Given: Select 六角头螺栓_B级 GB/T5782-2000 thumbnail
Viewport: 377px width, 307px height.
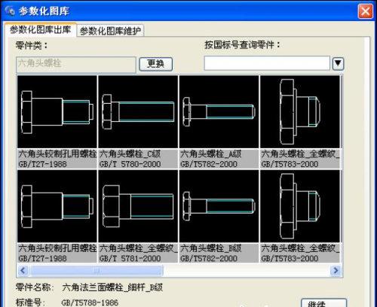Looking at the screenshot, I should pyautogui.click(x=219, y=206).
